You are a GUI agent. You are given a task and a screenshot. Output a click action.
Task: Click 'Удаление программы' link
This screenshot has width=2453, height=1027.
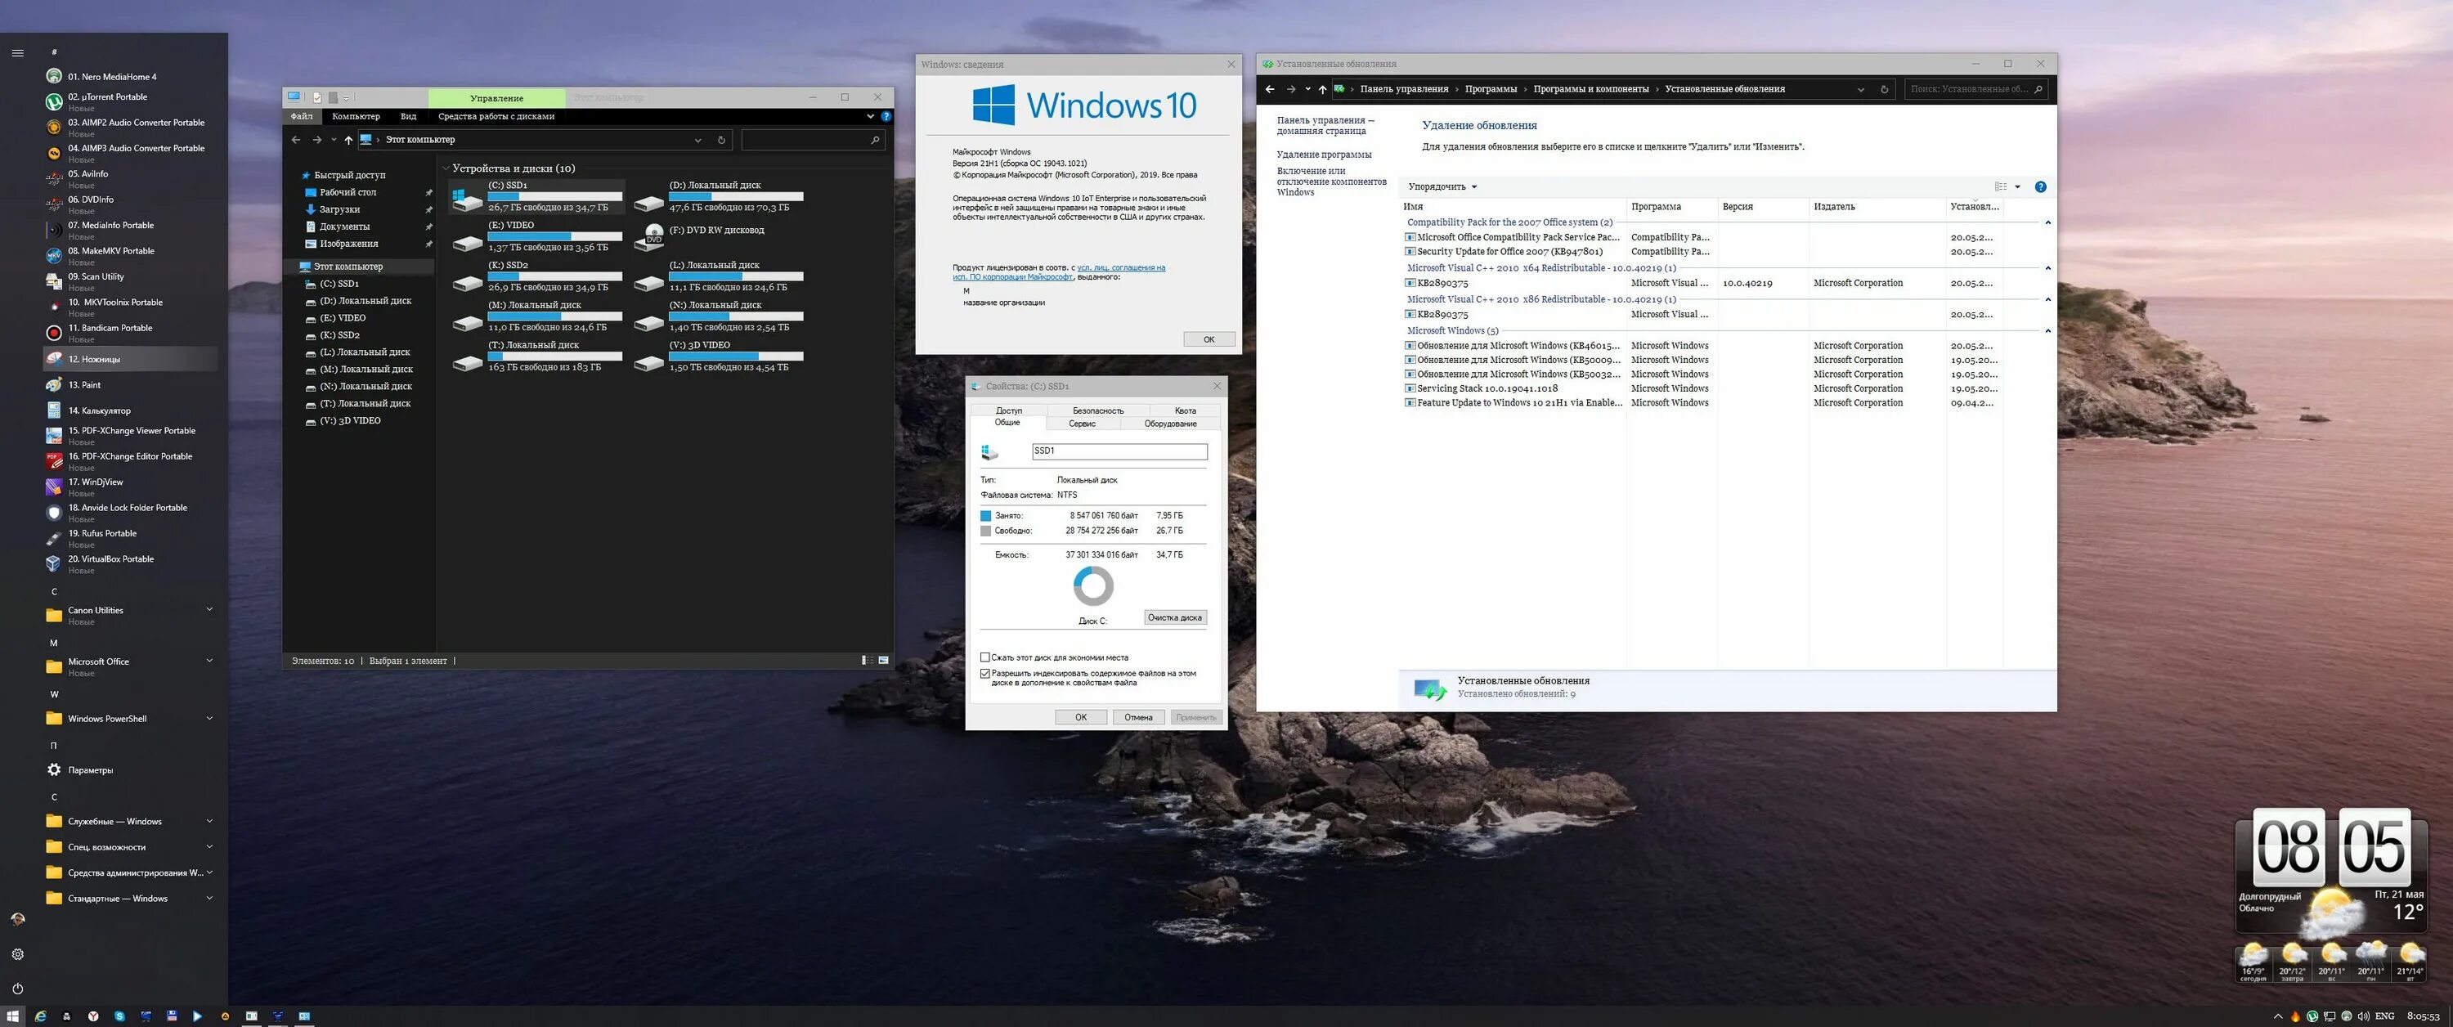click(x=1324, y=155)
